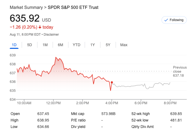Click the red 4:00 PM closing dot
Screen dimensions: 193x135
[x=112, y=82]
